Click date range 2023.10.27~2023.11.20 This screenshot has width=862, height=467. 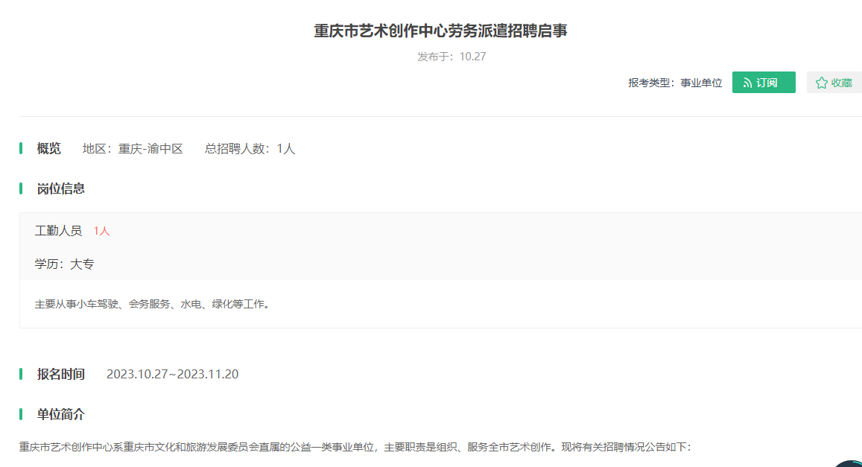click(172, 374)
